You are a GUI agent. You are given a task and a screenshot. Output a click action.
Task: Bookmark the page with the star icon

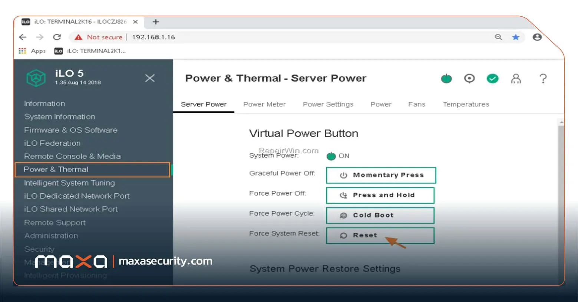click(x=516, y=37)
